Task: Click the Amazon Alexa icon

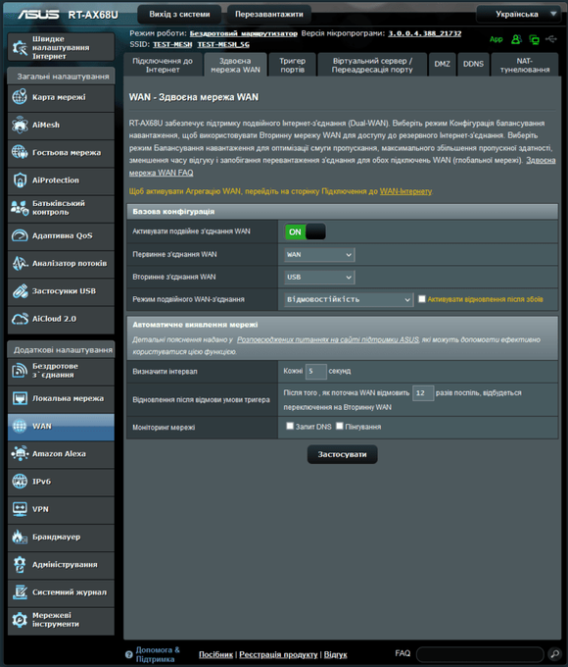Action: tap(20, 454)
